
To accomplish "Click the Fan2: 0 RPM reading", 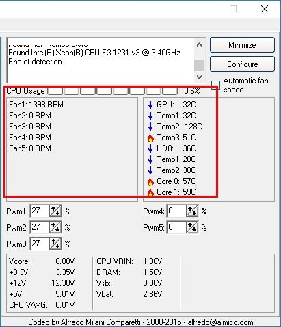I will (30, 116).
